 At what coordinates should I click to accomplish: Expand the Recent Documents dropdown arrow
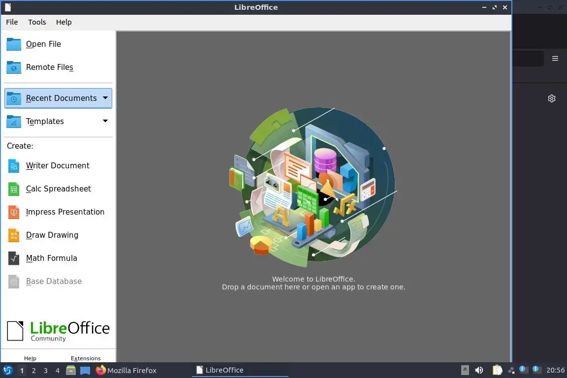coord(105,98)
